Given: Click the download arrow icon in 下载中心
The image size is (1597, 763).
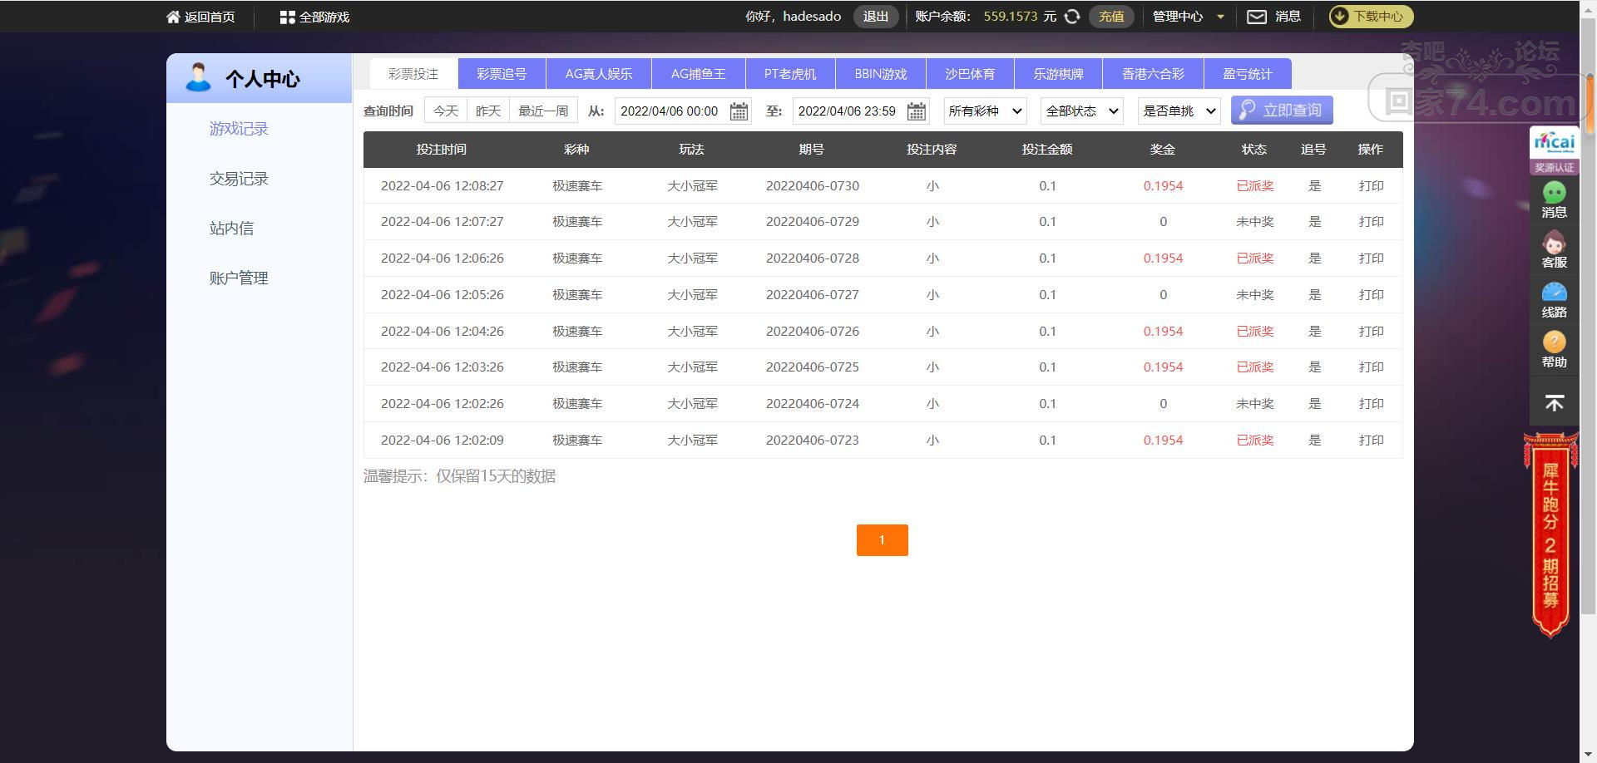Looking at the screenshot, I should [1340, 17].
